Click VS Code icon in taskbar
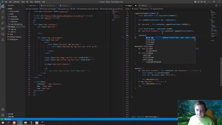The image size is (222, 125). tap(20, 123)
